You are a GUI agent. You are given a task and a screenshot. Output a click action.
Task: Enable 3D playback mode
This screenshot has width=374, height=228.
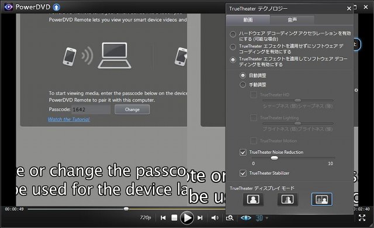coord(259,218)
